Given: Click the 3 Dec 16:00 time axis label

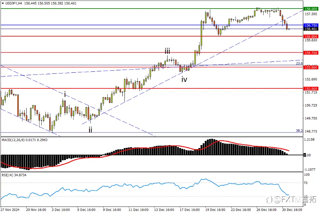Looking at the screenshot, I should tap(61, 210).
